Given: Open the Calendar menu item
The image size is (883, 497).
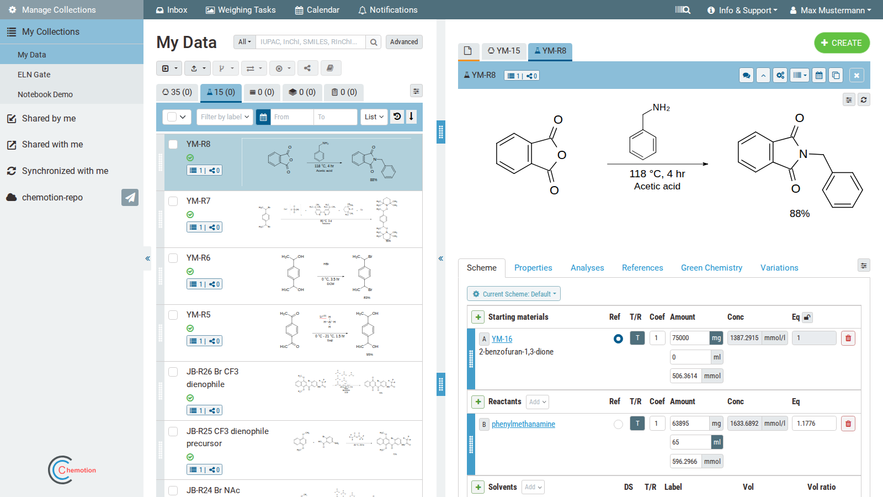Looking at the screenshot, I should coord(317,10).
